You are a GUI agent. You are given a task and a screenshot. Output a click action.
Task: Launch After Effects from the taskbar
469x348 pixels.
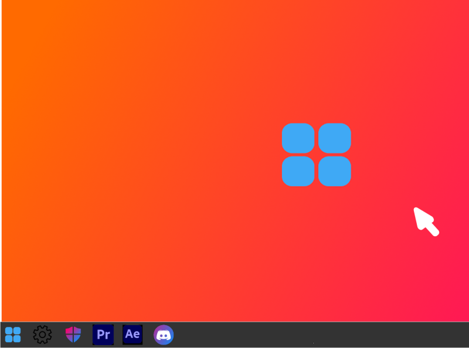[132, 335]
